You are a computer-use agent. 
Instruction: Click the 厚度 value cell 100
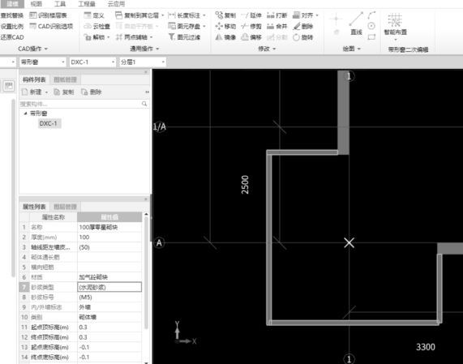click(109, 237)
